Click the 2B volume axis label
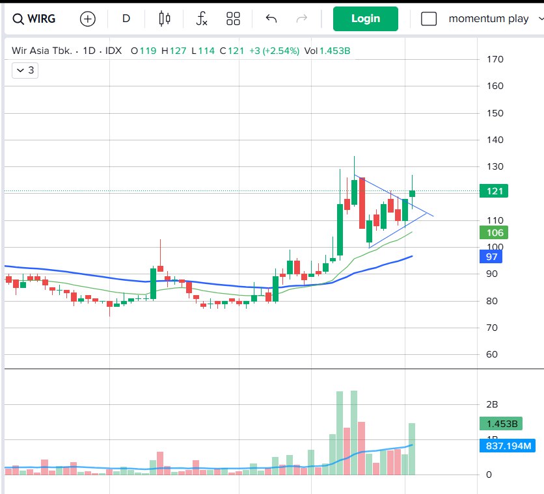The image size is (544, 494). click(492, 404)
